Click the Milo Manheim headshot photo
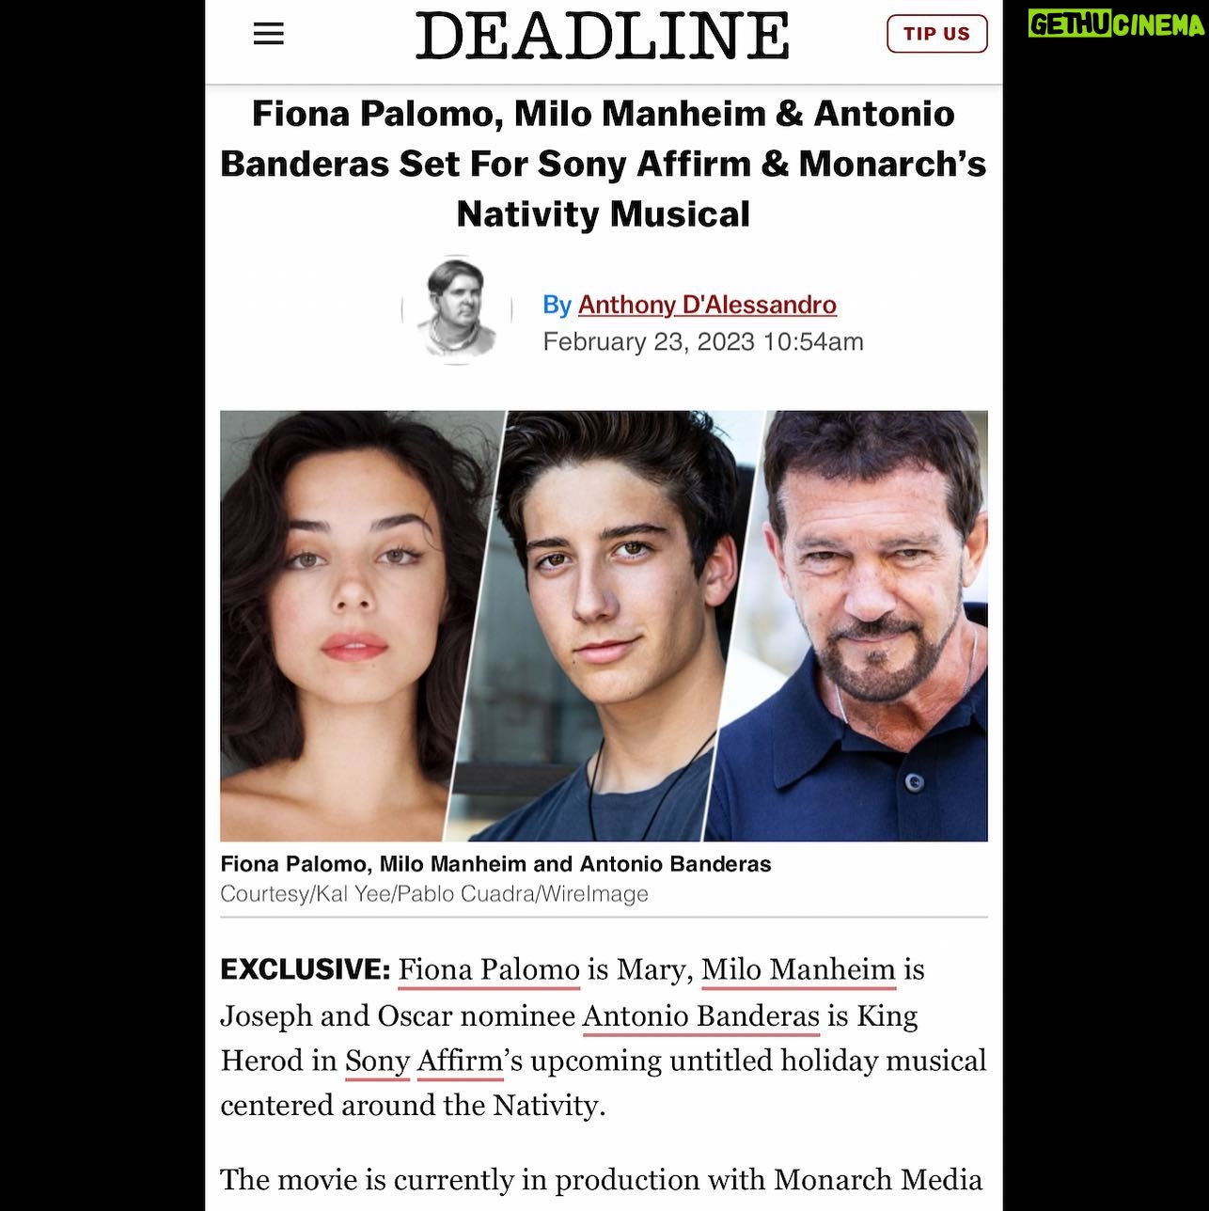This screenshot has width=1209, height=1211. [602, 625]
